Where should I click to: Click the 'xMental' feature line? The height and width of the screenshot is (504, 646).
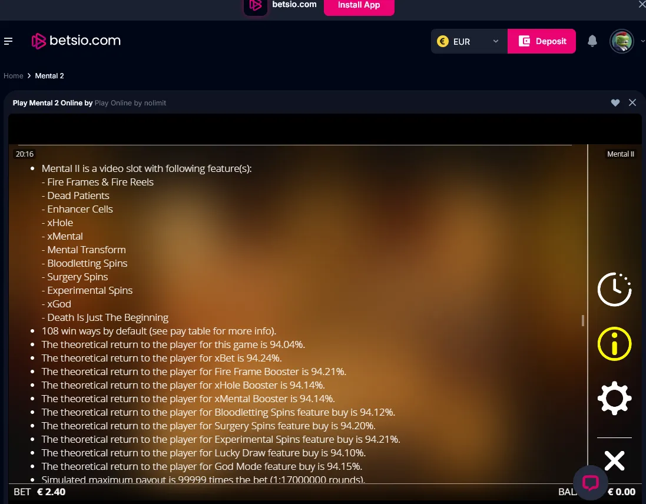click(x=62, y=236)
